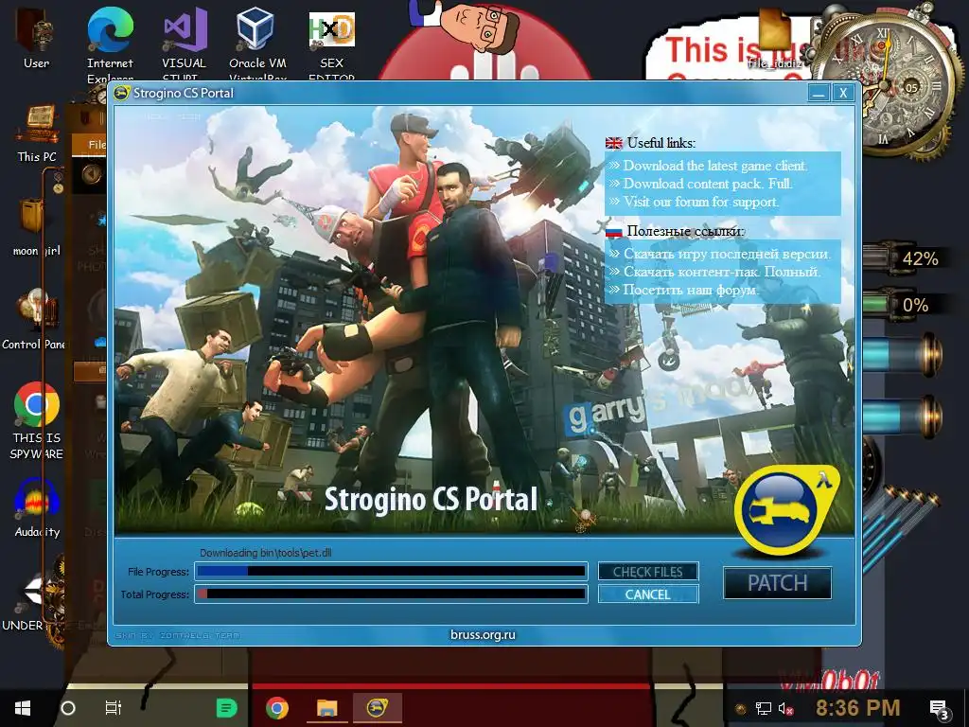
Task: Open Cortana circle on the taskbar
Action: coord(68,708)
